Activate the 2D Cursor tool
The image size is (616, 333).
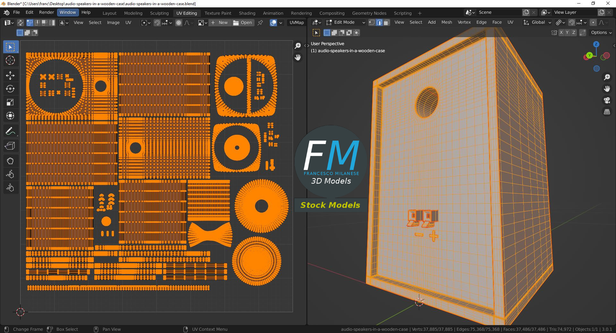pos(10,61)
